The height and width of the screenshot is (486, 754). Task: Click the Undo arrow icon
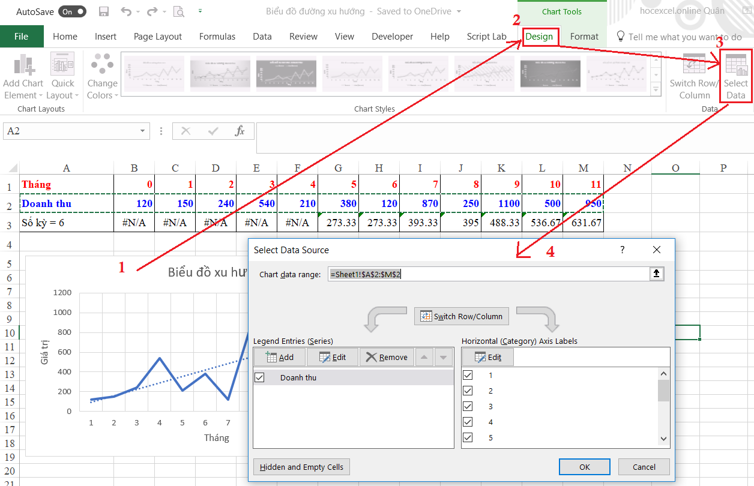(125, 11)
